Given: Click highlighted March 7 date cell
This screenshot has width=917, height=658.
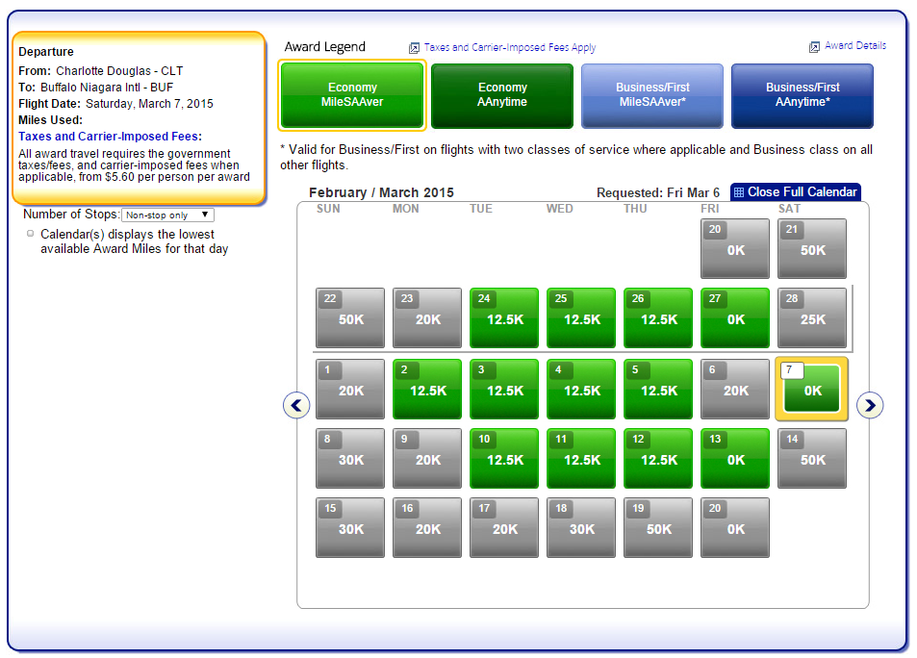Looking at the screenshot, I should pyautogui.click(x=812, y=389).
